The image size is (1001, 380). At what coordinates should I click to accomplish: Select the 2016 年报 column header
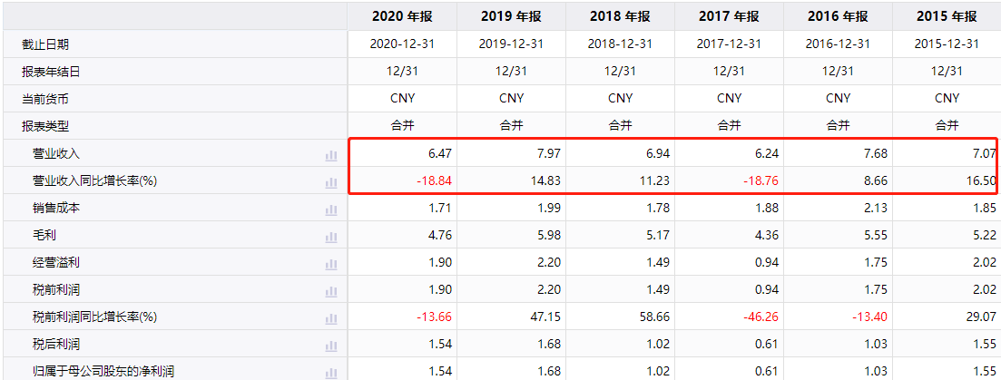pyautogui.click(x=838, y=16)
